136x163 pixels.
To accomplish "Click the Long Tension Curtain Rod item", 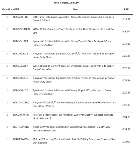I will click(75, 141).
